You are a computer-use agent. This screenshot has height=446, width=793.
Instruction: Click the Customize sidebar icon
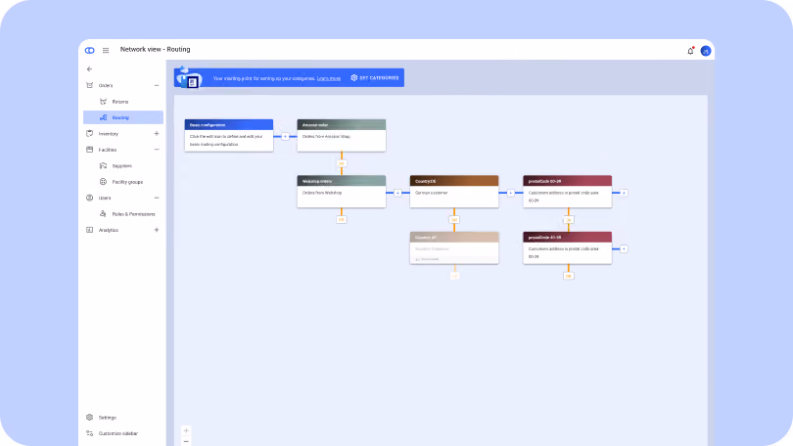89,433
